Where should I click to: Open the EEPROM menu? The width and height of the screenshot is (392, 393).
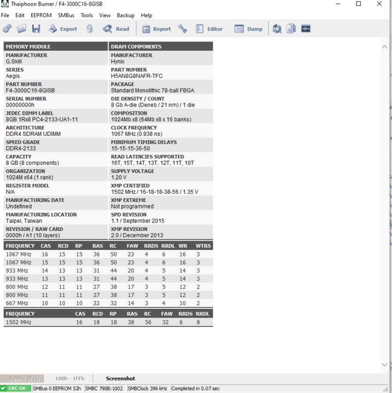pos(41,15)
